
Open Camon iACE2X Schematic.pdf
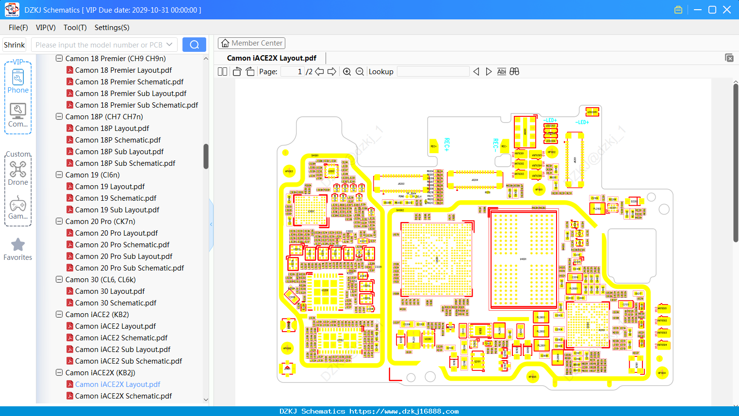[123, 396]
